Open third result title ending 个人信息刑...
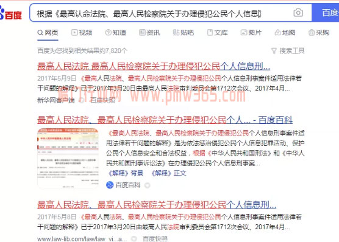 click(x=157, y=205)
